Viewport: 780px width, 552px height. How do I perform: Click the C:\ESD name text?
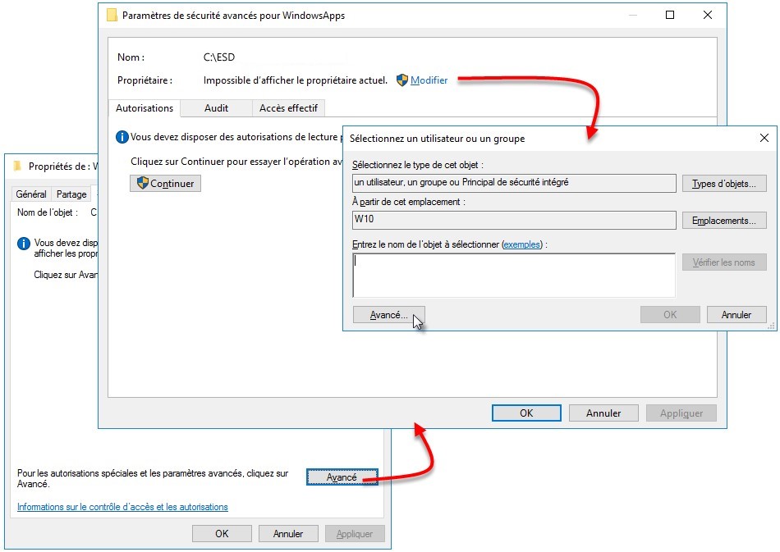click(219, 57)
